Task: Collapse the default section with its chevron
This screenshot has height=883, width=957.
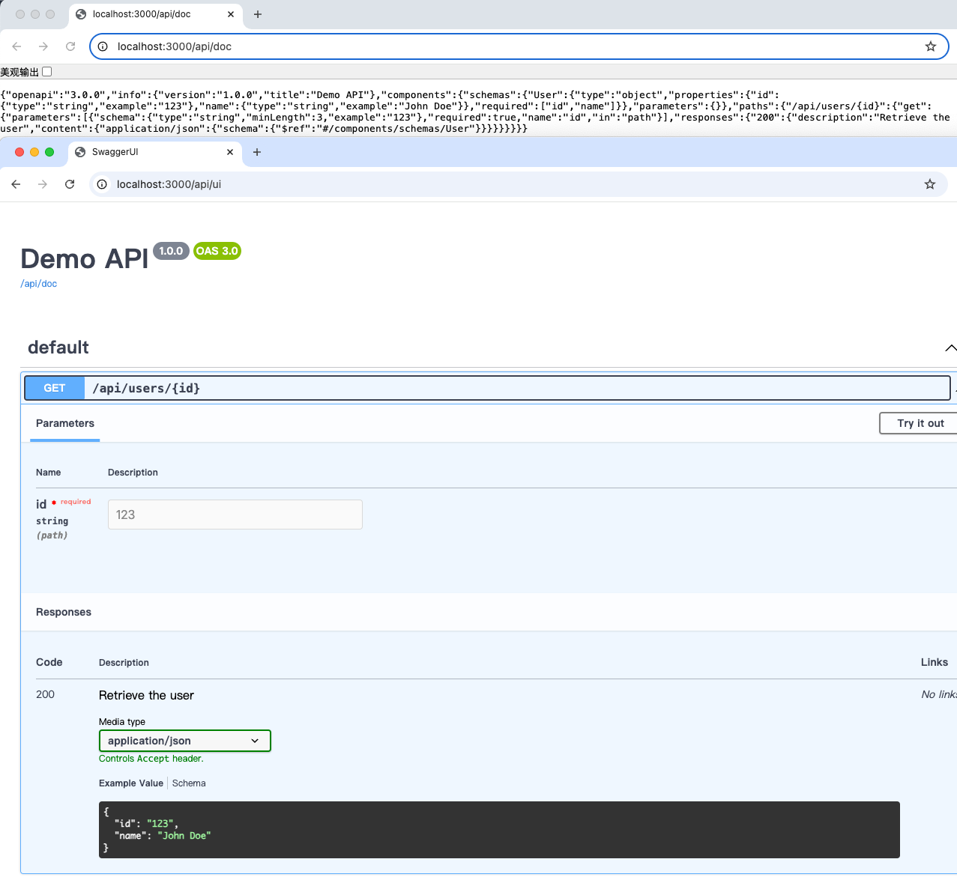Action: (x=950, y=348)
